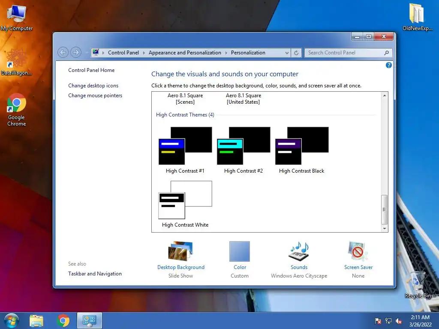
Task: Select the High Contrast #1 theme thumbnail
Action: (x=185, y=146)
